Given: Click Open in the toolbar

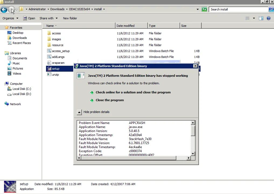Looking at the screenshot, I should [29, 18].
